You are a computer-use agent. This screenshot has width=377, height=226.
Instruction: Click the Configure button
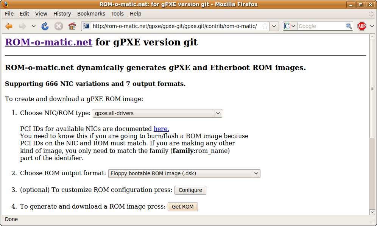pyautogui.click(x=190, y=190)
